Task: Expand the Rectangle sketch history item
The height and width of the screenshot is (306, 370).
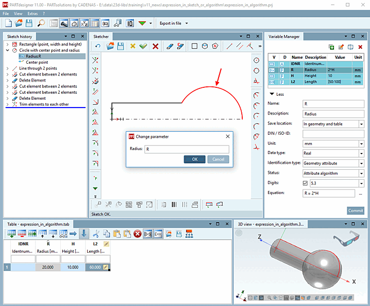Action: coord(8,44)
